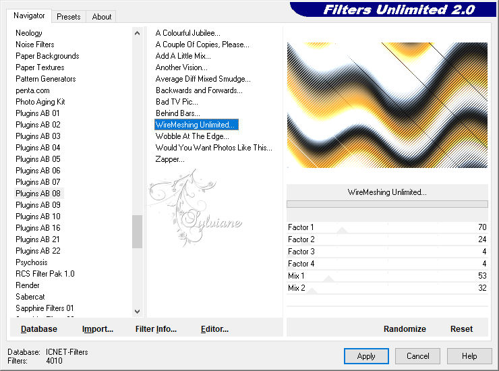
Task: Select Neology filter category
Action: pos(29,33)
